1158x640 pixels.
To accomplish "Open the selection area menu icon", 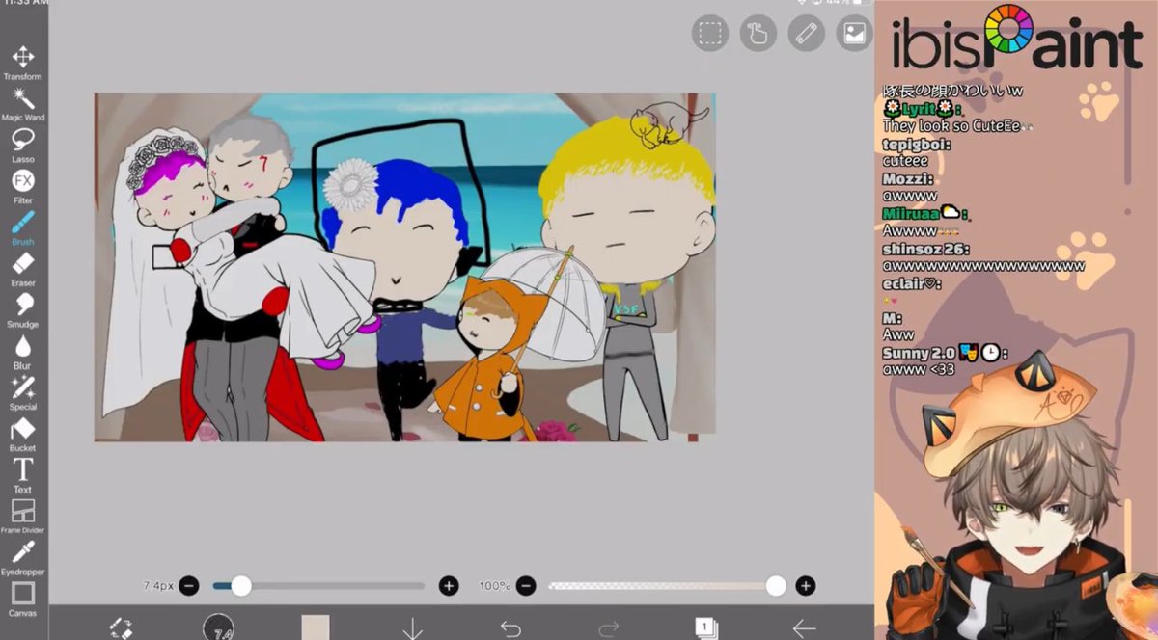I will pyautogui.click(x=709, y=34).
